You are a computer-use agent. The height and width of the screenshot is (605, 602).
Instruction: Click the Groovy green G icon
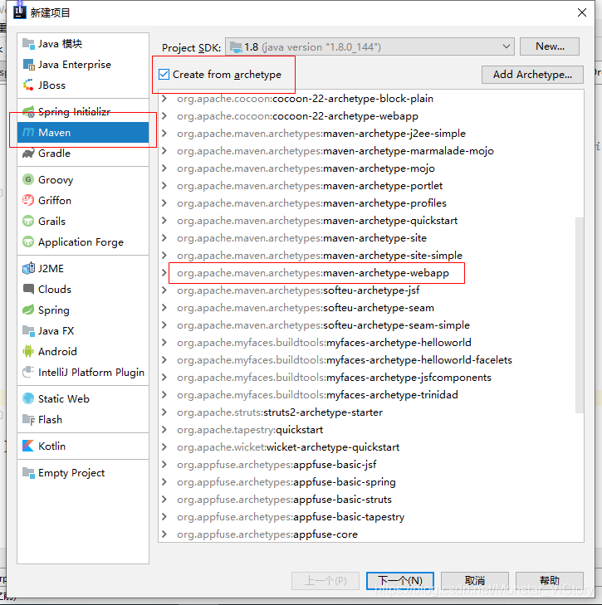coord(28,179)
